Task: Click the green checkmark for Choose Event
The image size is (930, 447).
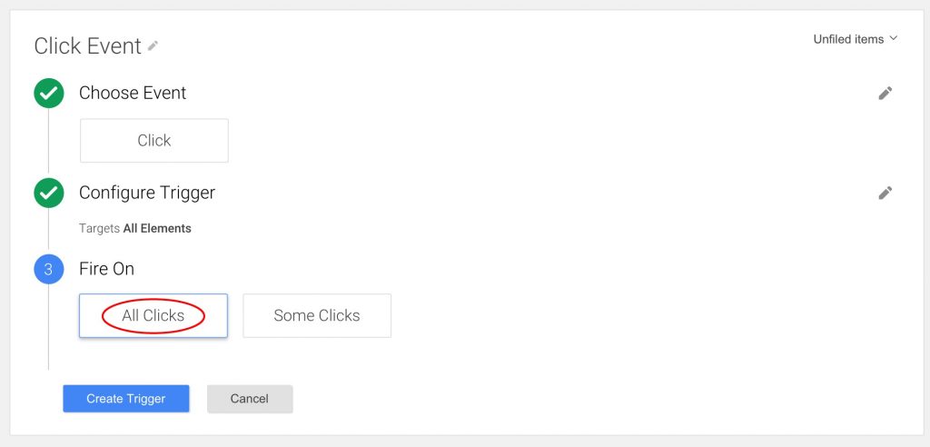Action: tap(49, 94)
